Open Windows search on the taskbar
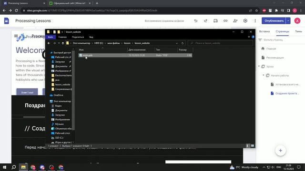 point(14,167)
